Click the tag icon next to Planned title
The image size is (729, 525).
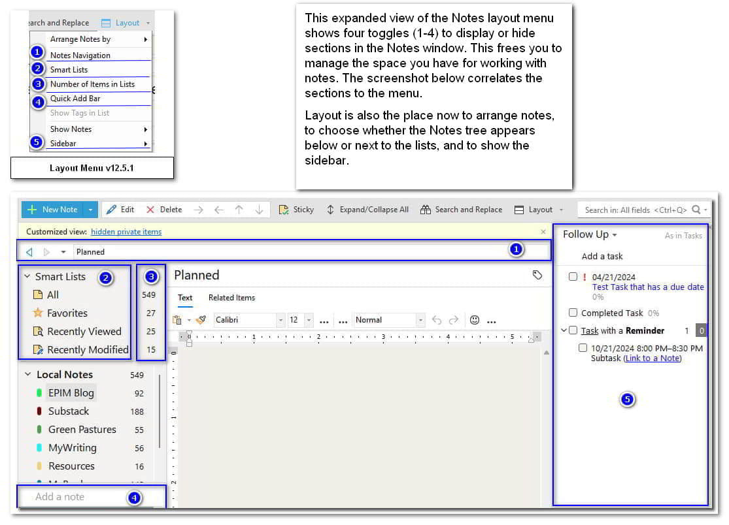click(x=538, y=276)
